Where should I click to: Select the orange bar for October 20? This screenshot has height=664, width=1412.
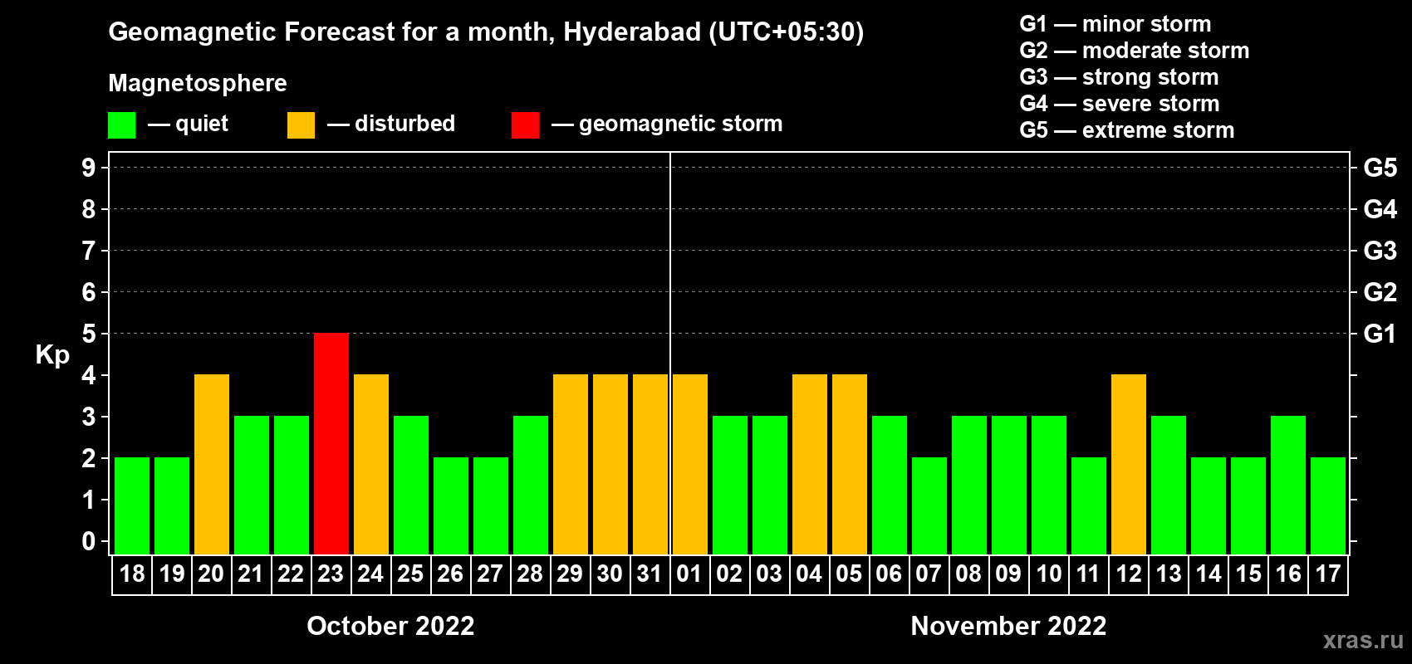pyautogui.click(x=212, y=464)
